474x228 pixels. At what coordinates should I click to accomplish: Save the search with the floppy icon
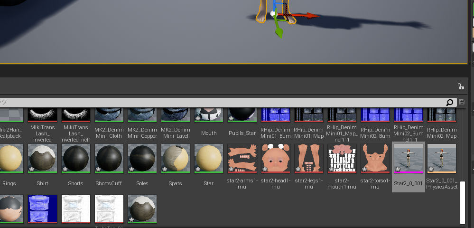(x=462, y=102)
